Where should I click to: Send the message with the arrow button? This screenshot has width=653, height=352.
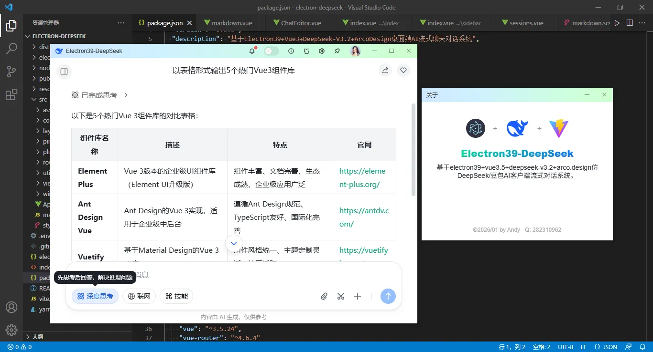388,296
